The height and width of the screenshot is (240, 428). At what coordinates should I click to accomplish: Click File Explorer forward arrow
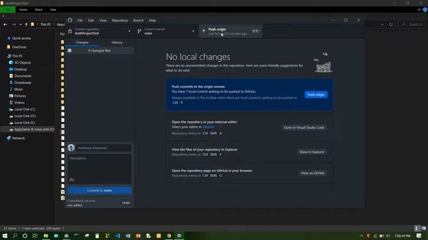tap(13, 25)
